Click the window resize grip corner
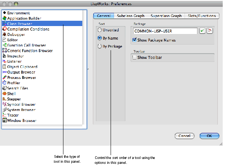The image size is (245, 168). (x=221, y=144)
